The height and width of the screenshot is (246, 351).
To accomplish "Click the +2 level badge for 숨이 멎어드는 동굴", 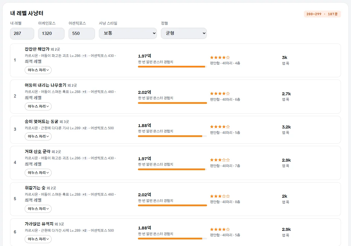I will click(85, 128).
